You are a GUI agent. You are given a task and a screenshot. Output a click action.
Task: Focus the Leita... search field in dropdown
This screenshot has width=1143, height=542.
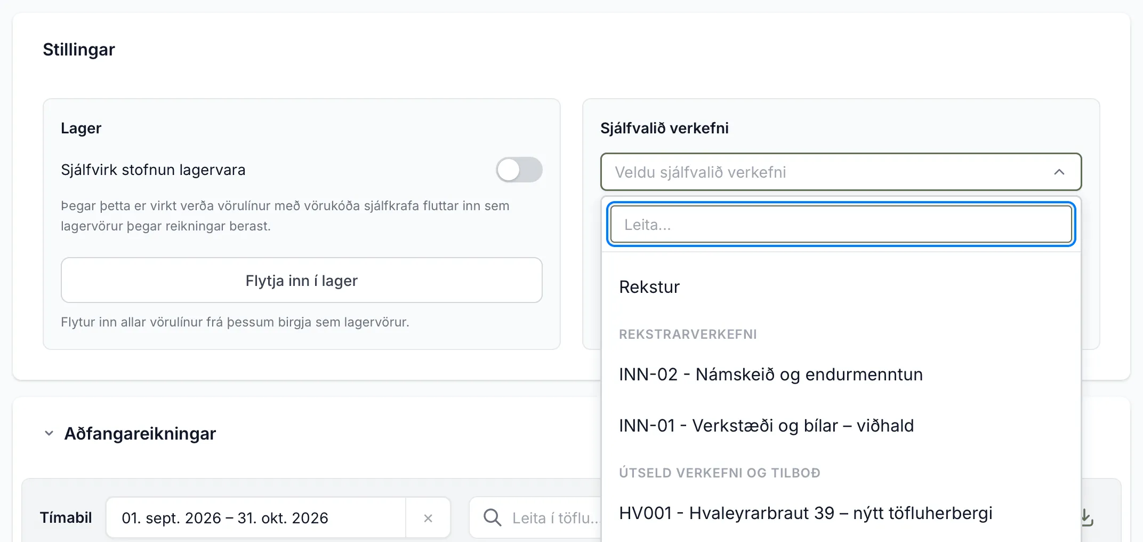click(x=841, y=225)
